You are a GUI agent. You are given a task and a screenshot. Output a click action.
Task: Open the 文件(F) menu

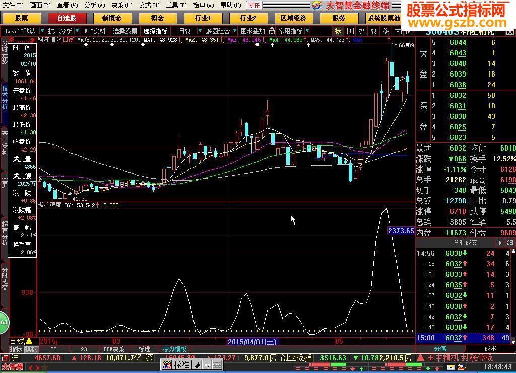(13, 5)
